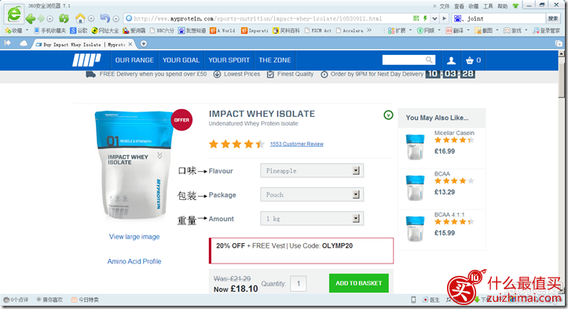This screenshot has width=568, height=309.
Task: Click ADD TO BASKET button
Action: coord(358,283)
